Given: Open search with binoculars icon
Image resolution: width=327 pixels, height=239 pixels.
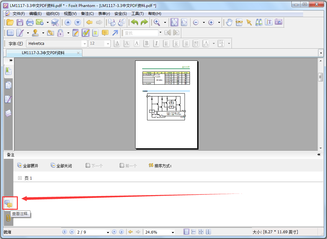Looking at the screenshot, I should [259, 22].
